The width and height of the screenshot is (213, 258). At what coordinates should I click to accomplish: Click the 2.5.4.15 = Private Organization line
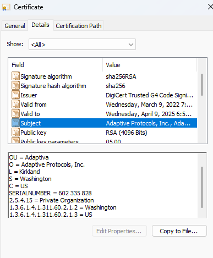tap(51, 200)
